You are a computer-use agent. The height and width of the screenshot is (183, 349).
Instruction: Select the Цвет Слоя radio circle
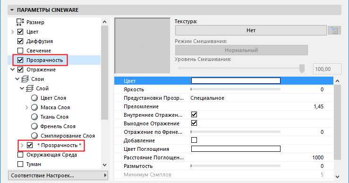click(x=34, y=98)
